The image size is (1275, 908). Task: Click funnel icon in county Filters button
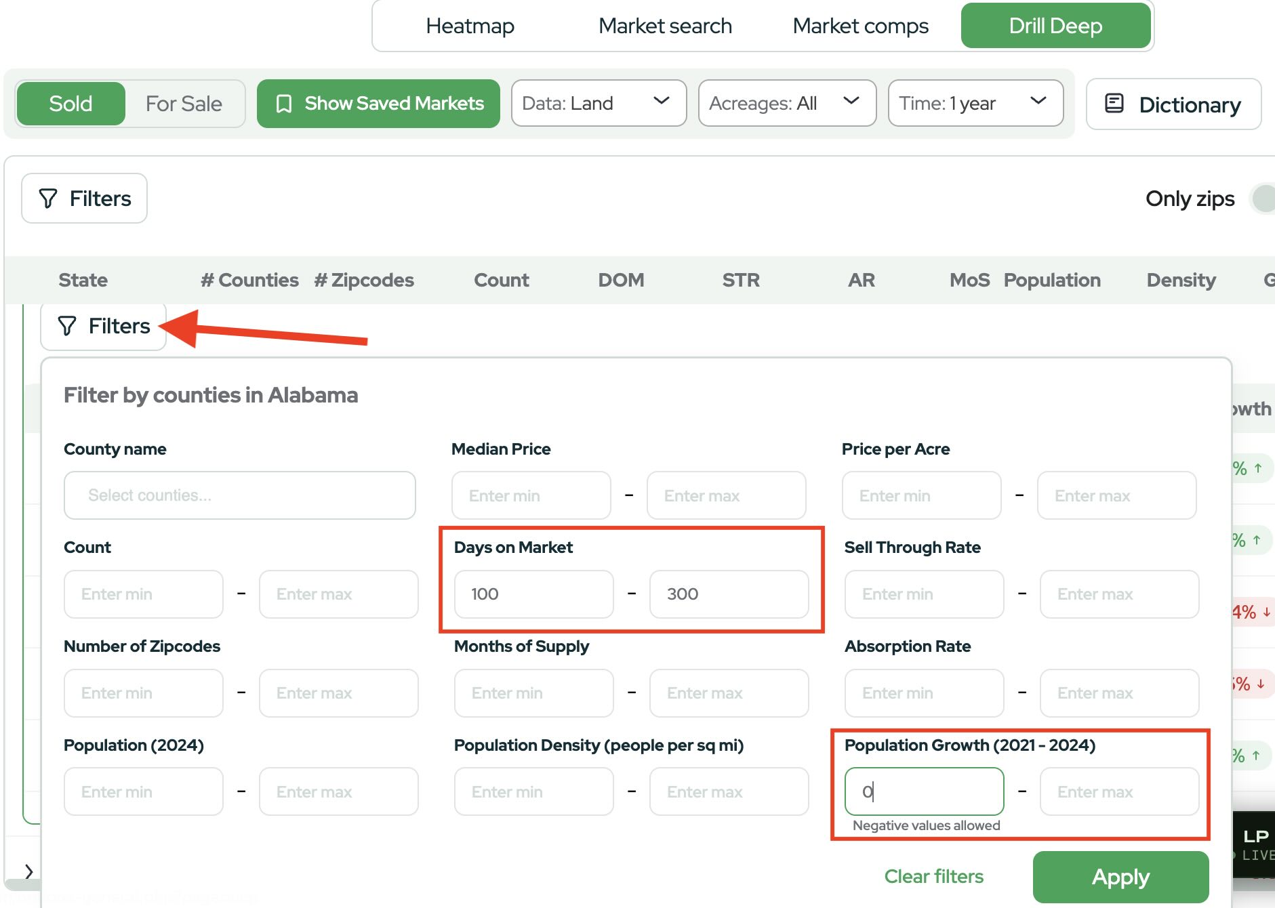pyautogui.click(x=67, y=326)
